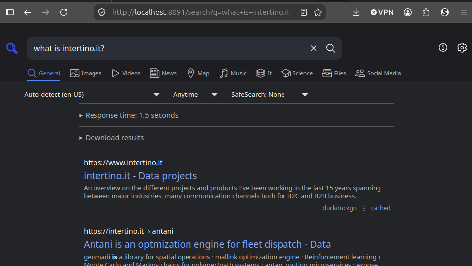Open the Anytime time range dropdown
Screen dimensions: 472x266
(195, 95)
